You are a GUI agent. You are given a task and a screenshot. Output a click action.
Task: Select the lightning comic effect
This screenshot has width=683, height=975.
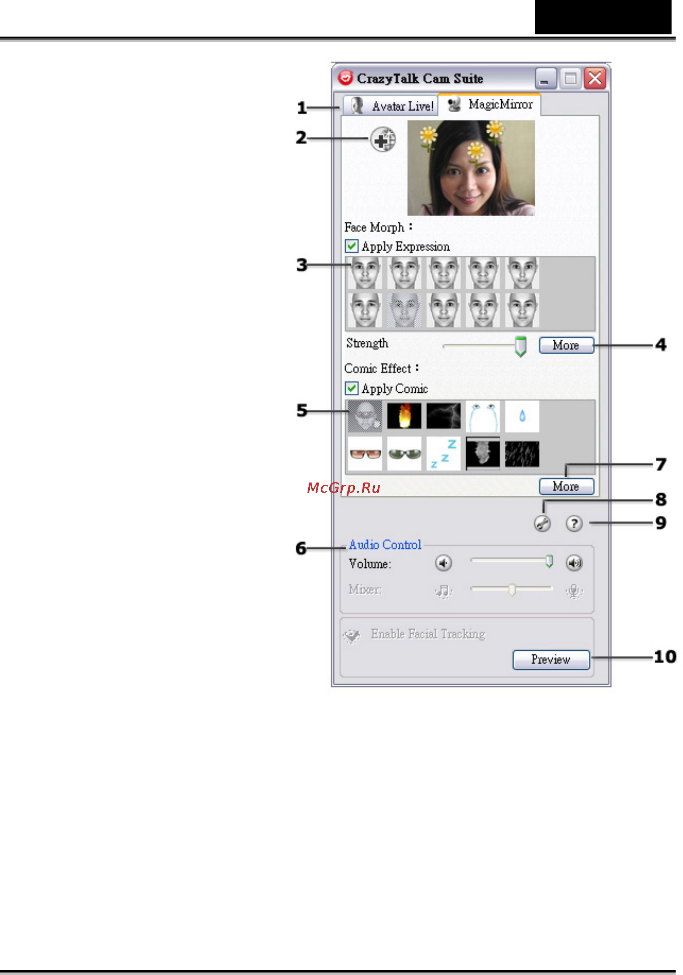443,416
